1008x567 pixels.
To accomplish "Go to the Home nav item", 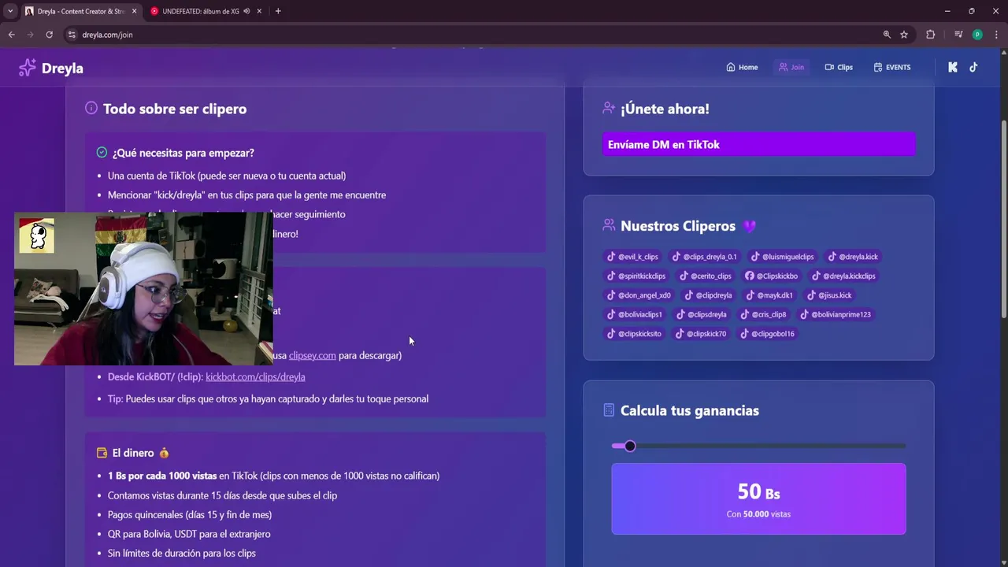I will 742,67.
